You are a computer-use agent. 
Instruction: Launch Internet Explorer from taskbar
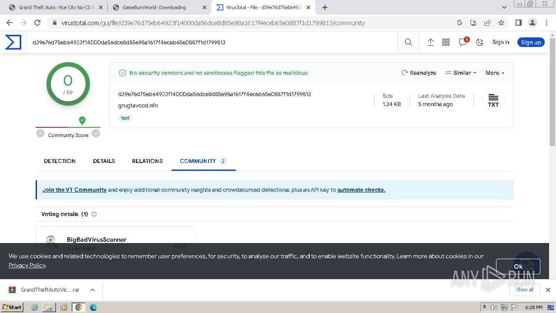pos(35,307)
